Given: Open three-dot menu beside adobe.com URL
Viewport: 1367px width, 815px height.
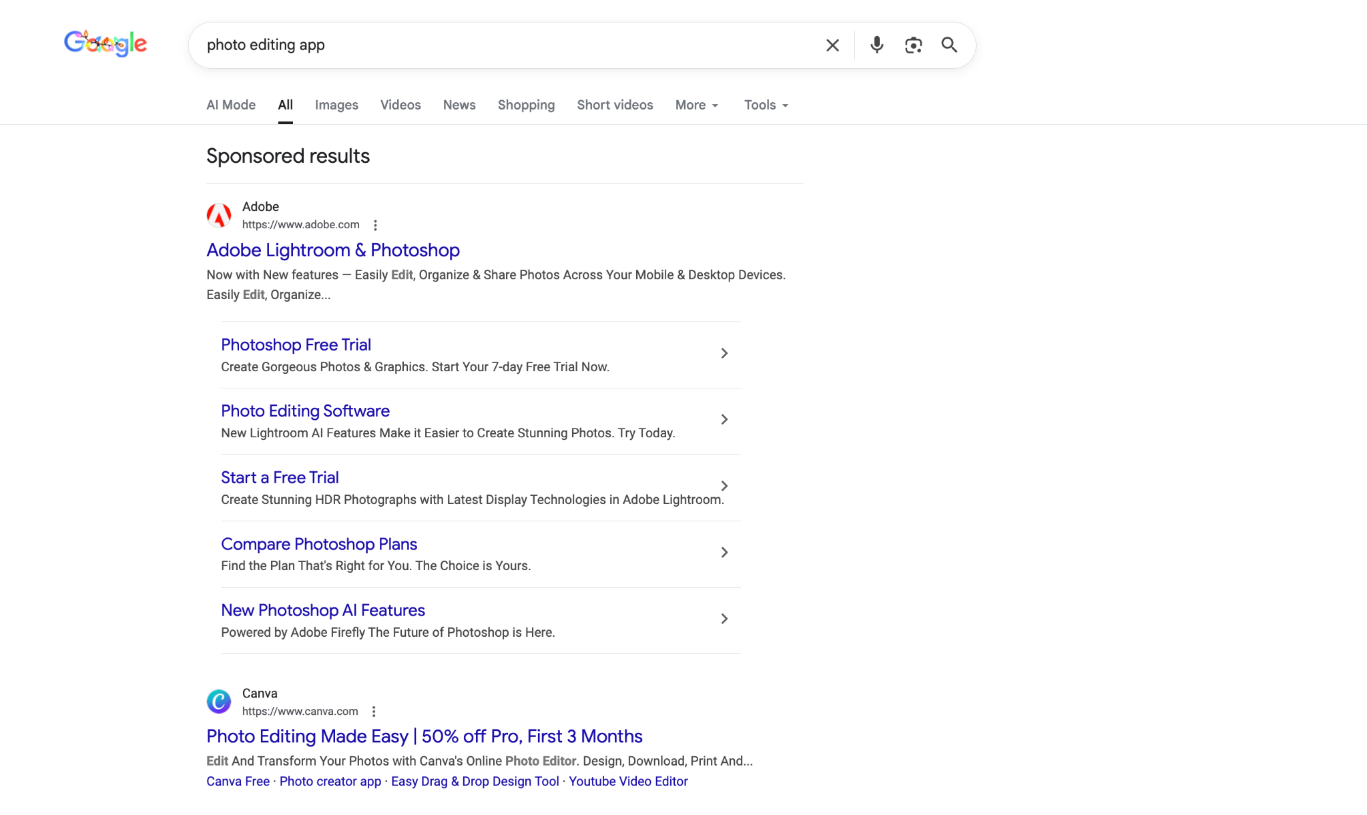Looking at the screenshot, I should tap(375, 225).
